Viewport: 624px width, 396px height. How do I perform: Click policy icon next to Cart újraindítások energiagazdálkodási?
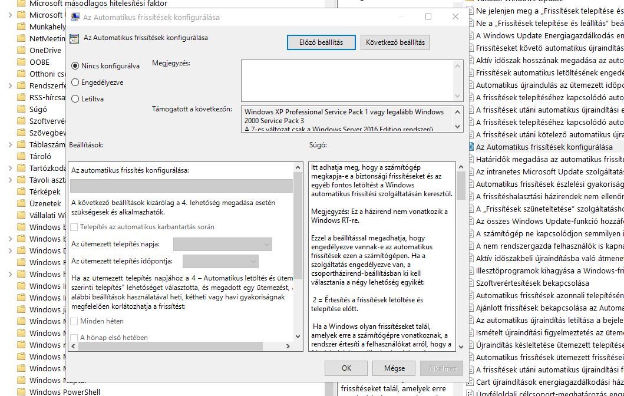[470, 382]
